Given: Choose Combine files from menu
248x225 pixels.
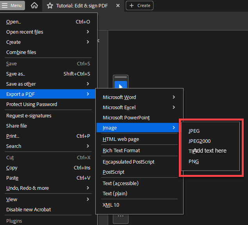Looking at the screenshot, I should (21, 52).
